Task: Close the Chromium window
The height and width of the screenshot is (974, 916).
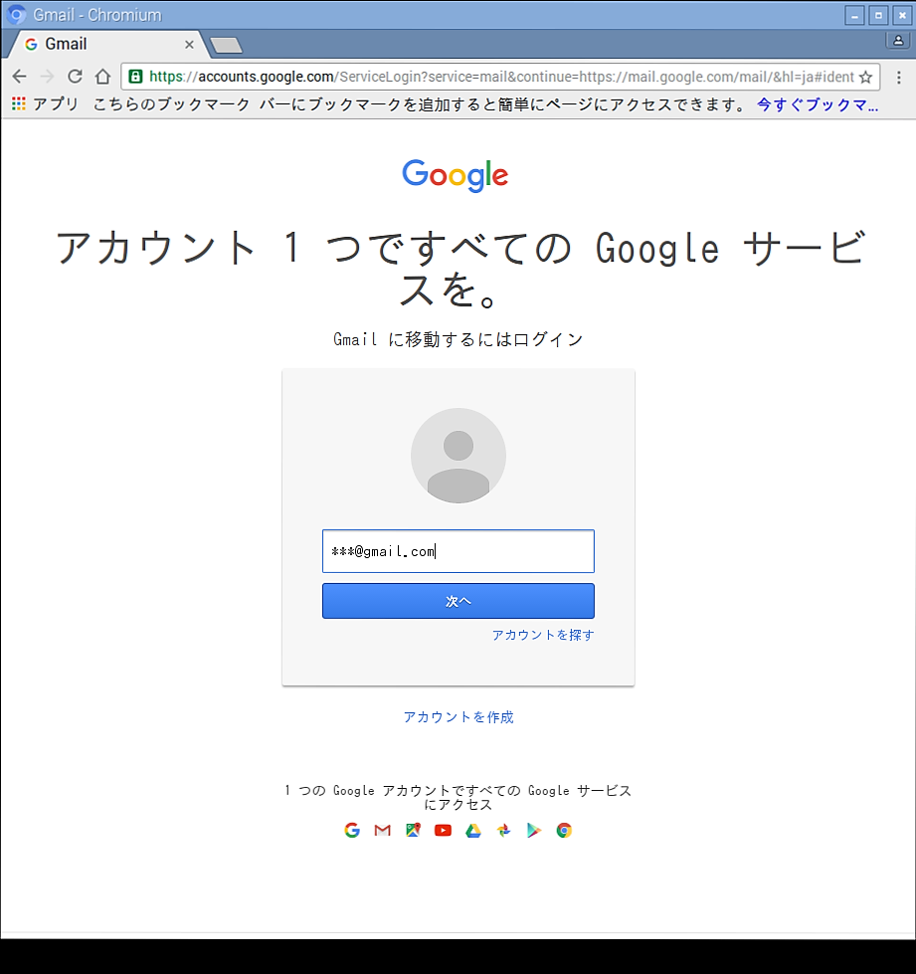Action: click(x=902, y=15)
